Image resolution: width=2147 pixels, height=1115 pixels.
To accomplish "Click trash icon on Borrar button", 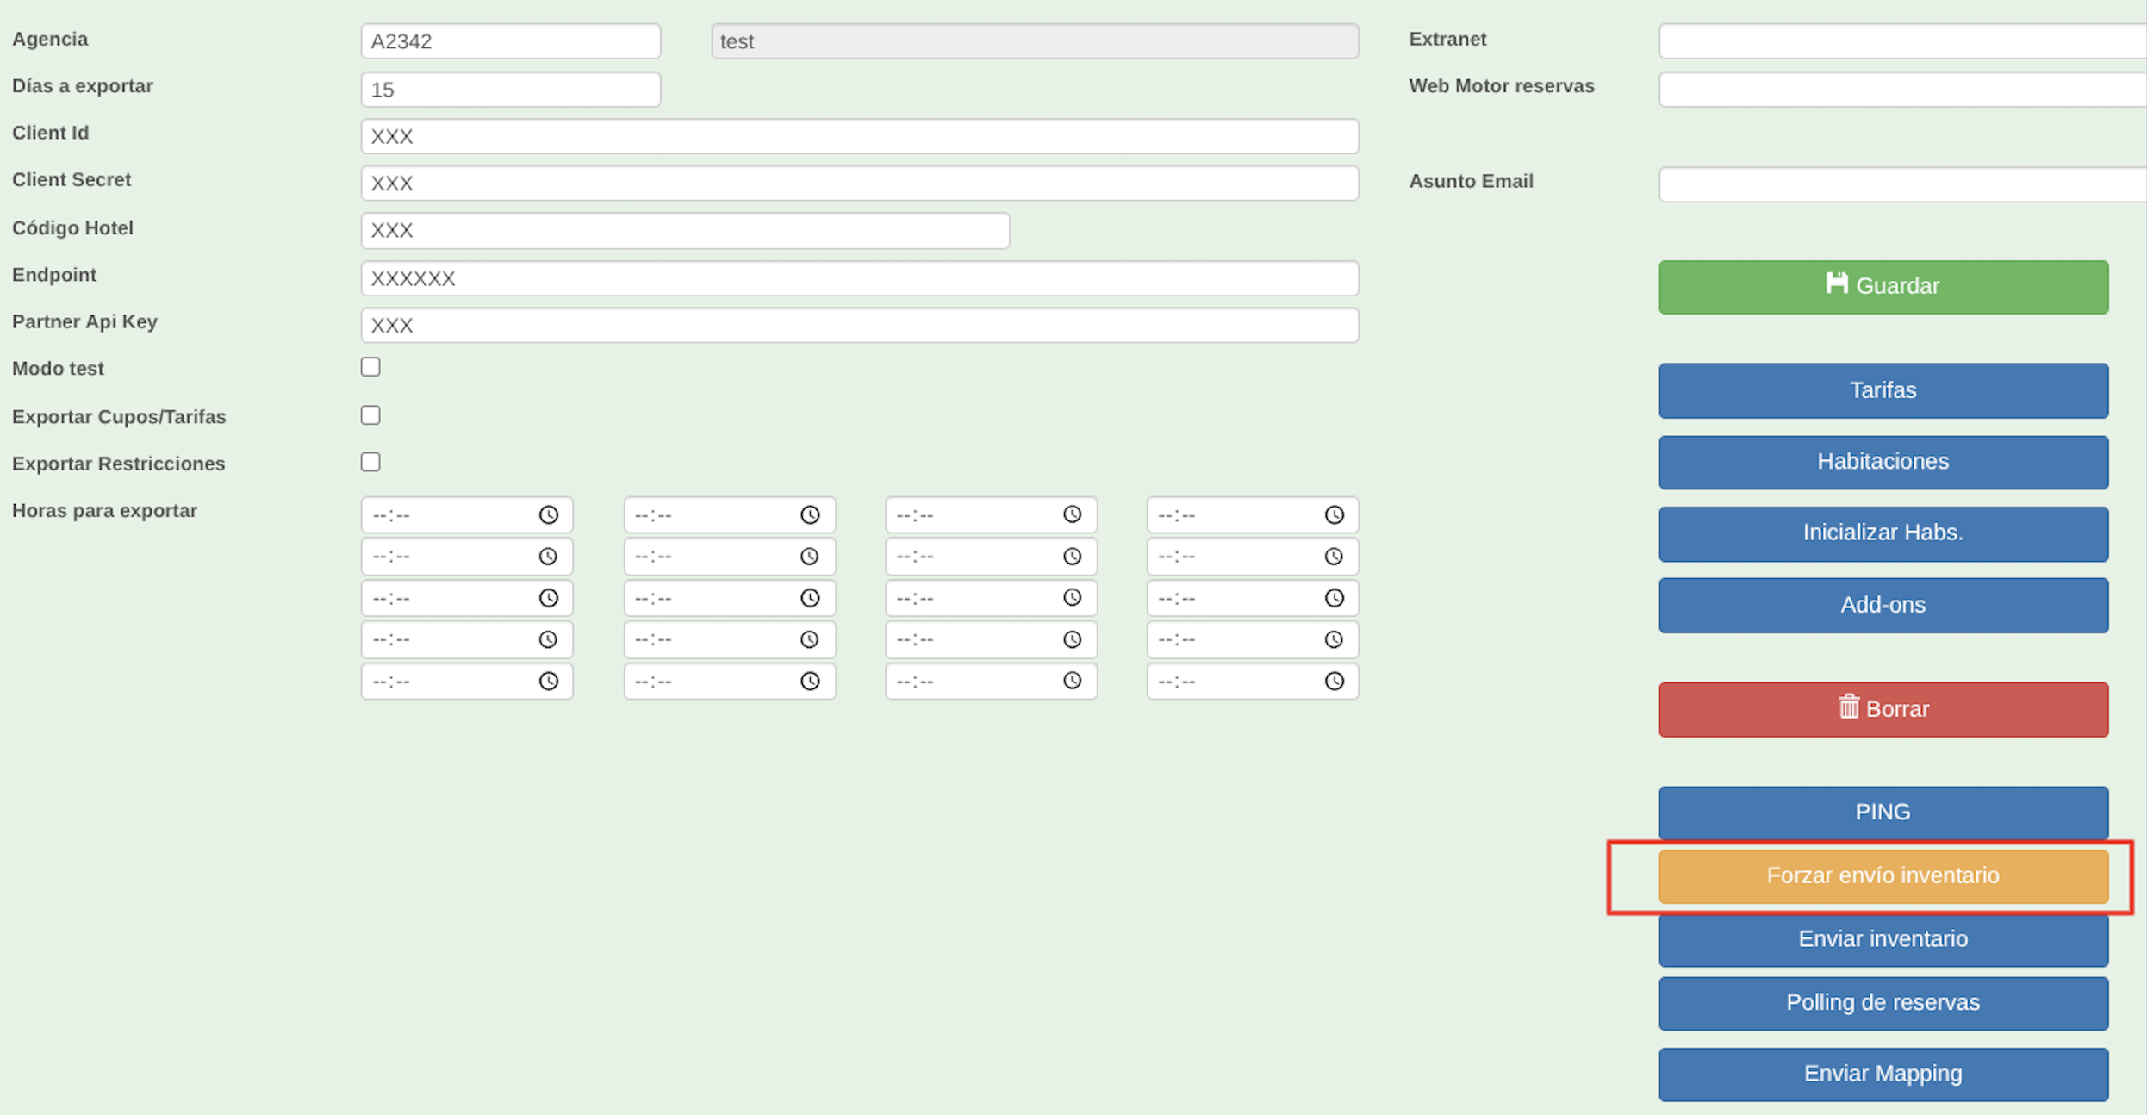I will click(x=1849, y=707).
